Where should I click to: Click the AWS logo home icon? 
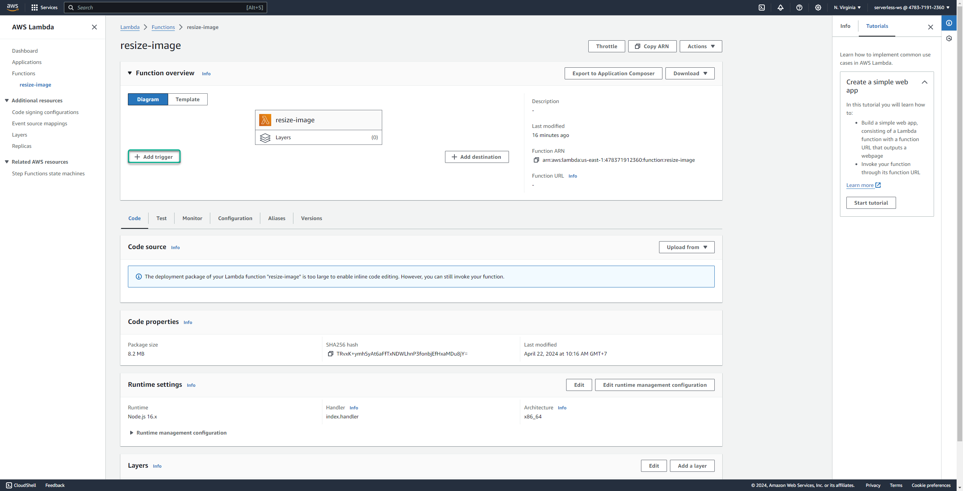point(12,7)
